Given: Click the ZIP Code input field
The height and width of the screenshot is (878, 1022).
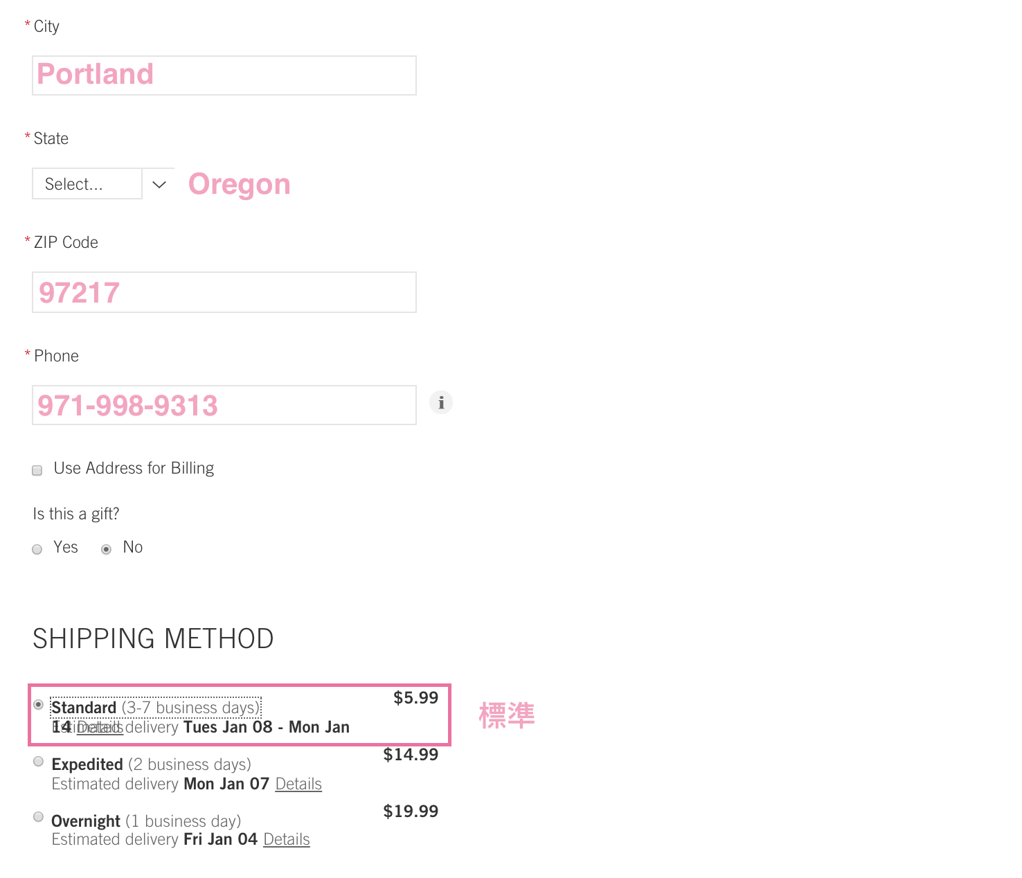Looking at the screenshot, I should [x=224, y=292].
